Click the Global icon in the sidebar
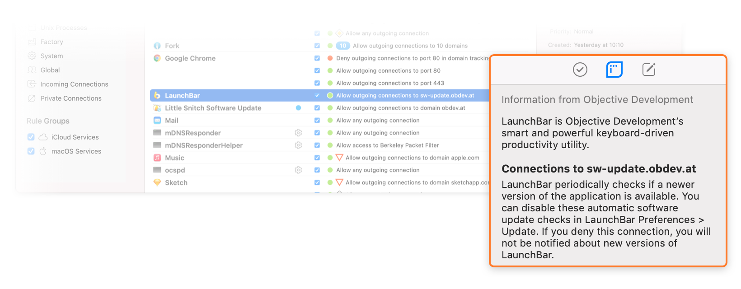The width and height of the screenshot is (741, 289). [x=32, y=70]
